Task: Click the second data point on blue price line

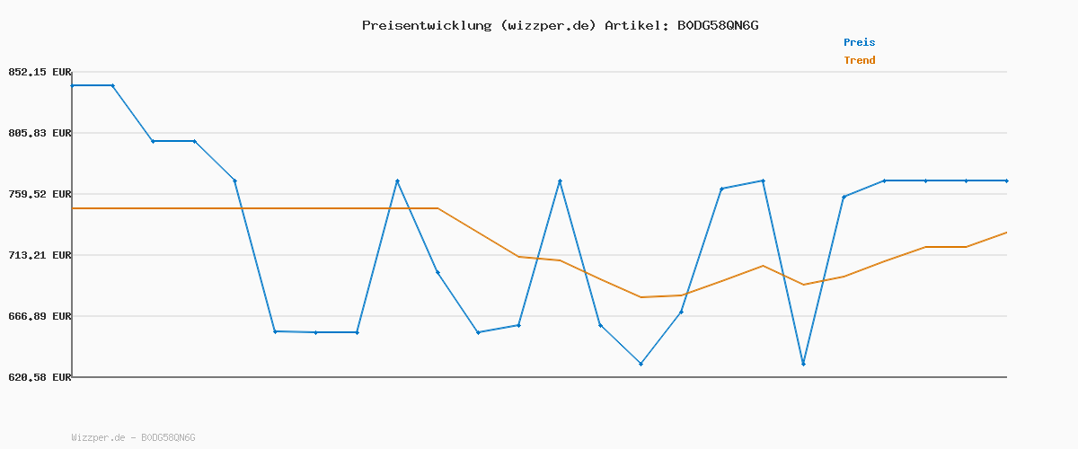Action: click(x=112, y=85)
